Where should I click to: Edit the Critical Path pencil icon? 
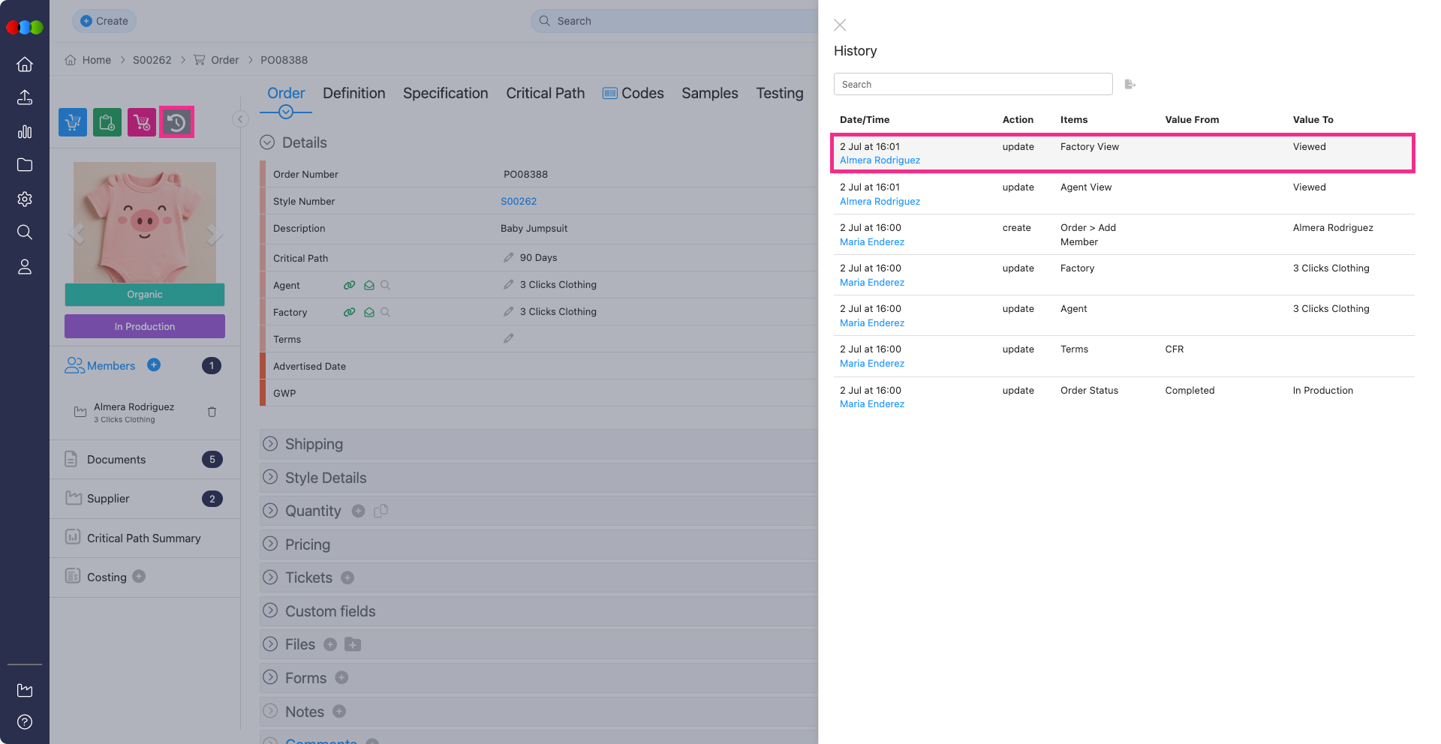click(509, 257)
